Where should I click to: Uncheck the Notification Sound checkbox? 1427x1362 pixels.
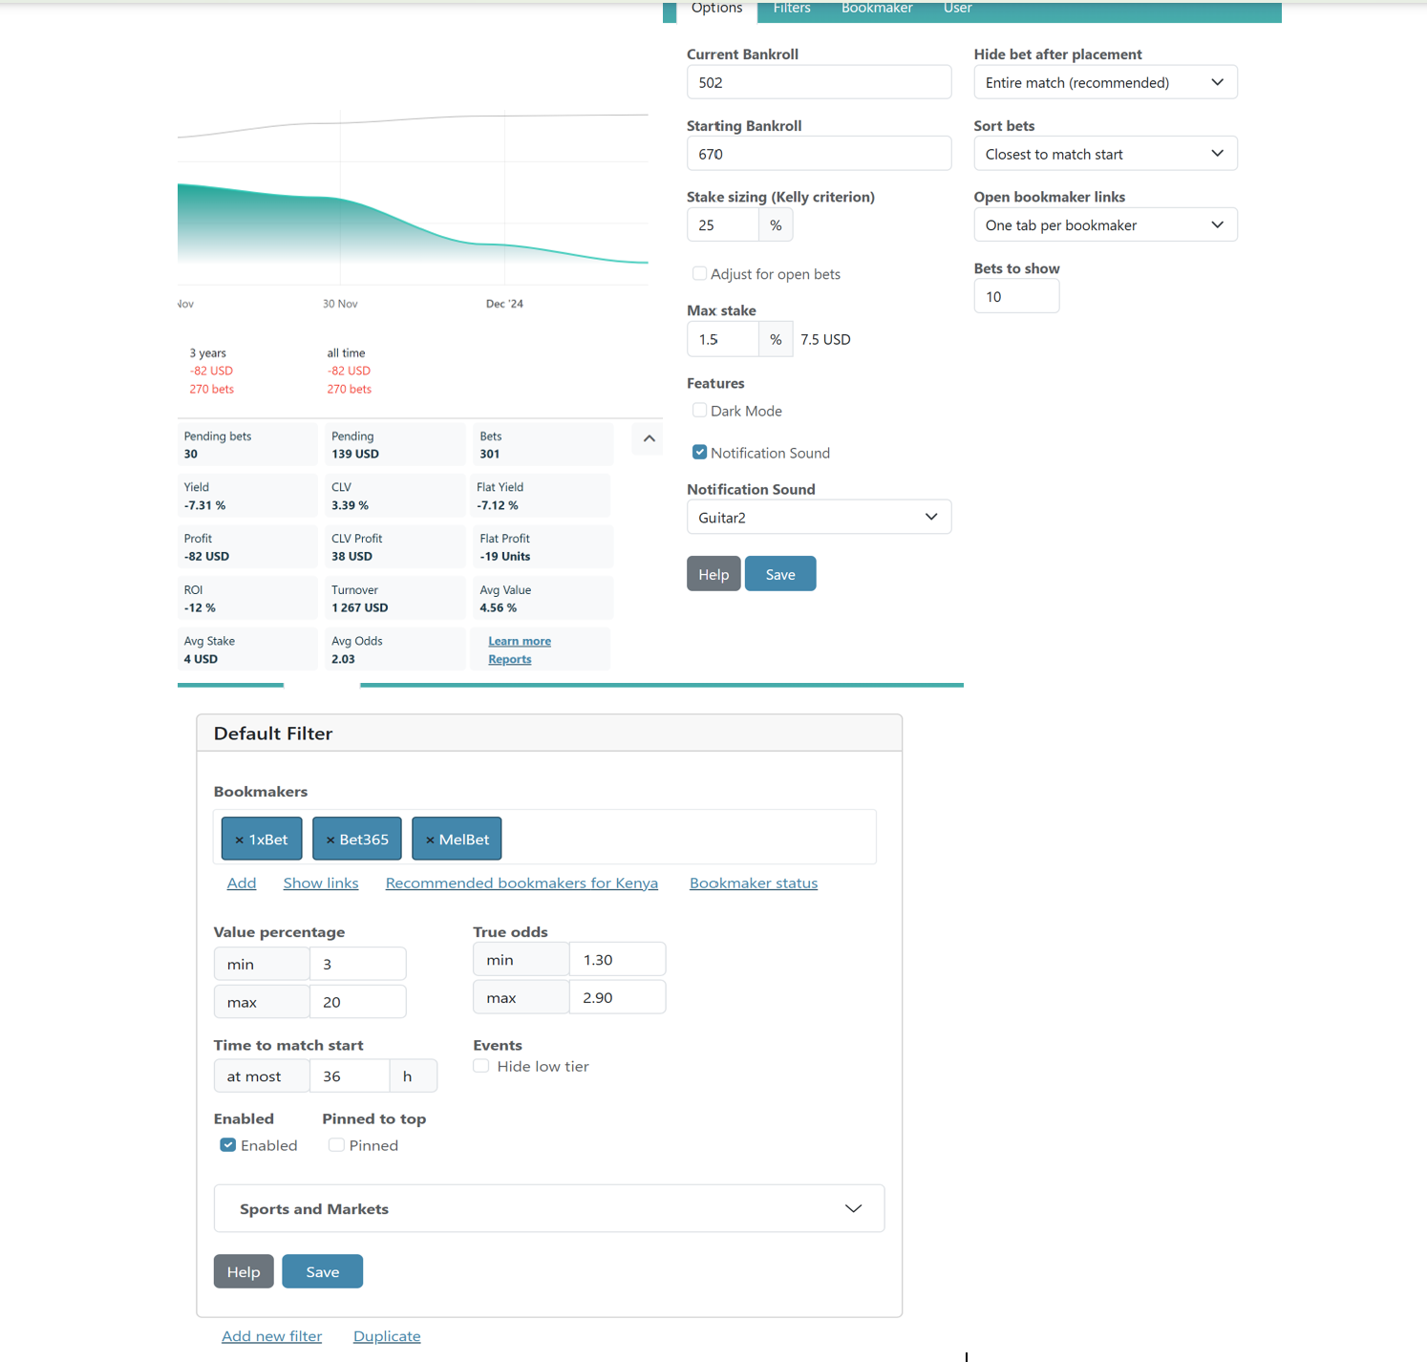pyautogui.click(x=700, y=453)
